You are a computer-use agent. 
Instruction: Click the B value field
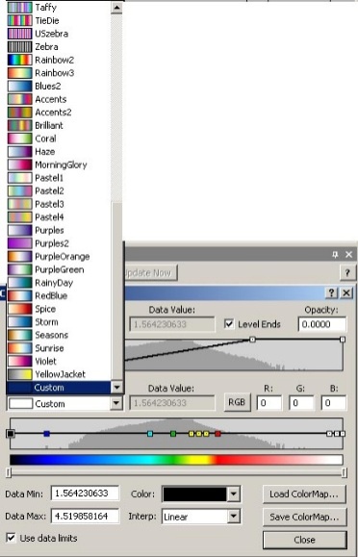tap(334, 403)
